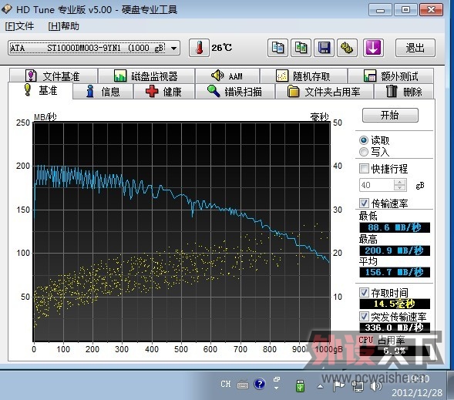Open the 删除 erase tab
The width and height of the screenshot is (454, 400).
coord(404,92)
